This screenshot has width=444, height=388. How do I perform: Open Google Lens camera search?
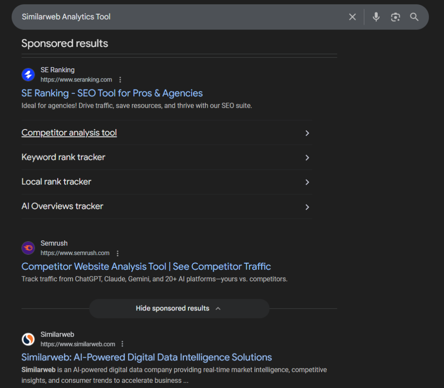click(x=395, y=17)
